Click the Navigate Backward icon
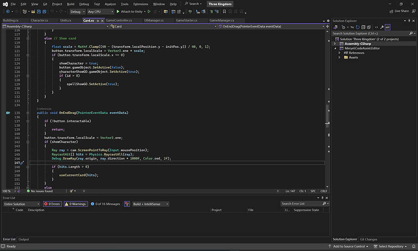This screenshot has height=251, width=418. (8, 12)
